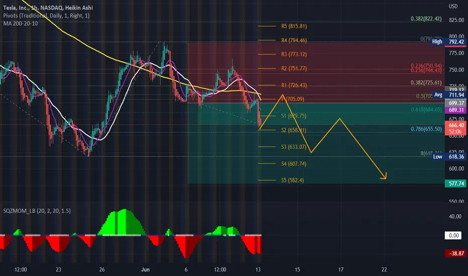Click the 0.382(822.42) Fibonacci label
This screenshot has width=468, height=276.
tap(426, 19)
